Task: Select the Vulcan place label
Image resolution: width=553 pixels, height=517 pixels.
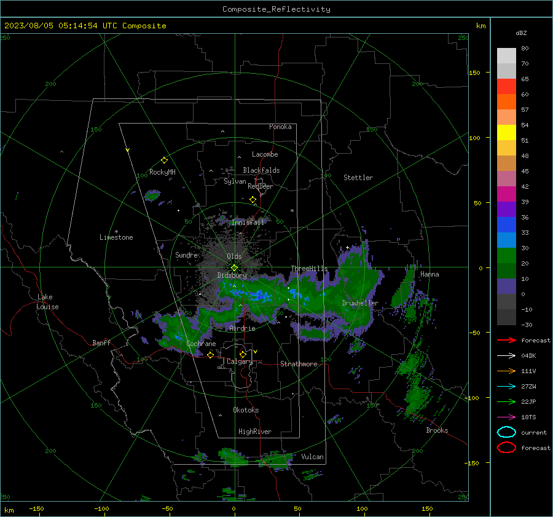Action: (x=312, y=457)
